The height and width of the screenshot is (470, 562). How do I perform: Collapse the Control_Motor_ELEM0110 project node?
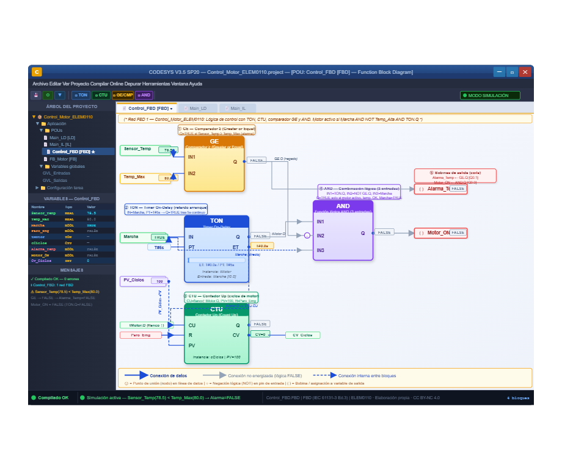click(34, 117)
